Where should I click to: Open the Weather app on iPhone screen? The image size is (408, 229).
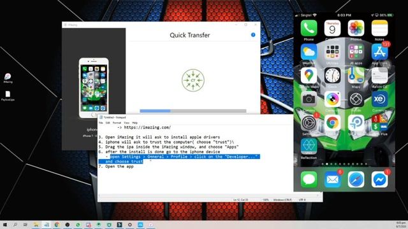pyautogui.click(x=309, y=52)
